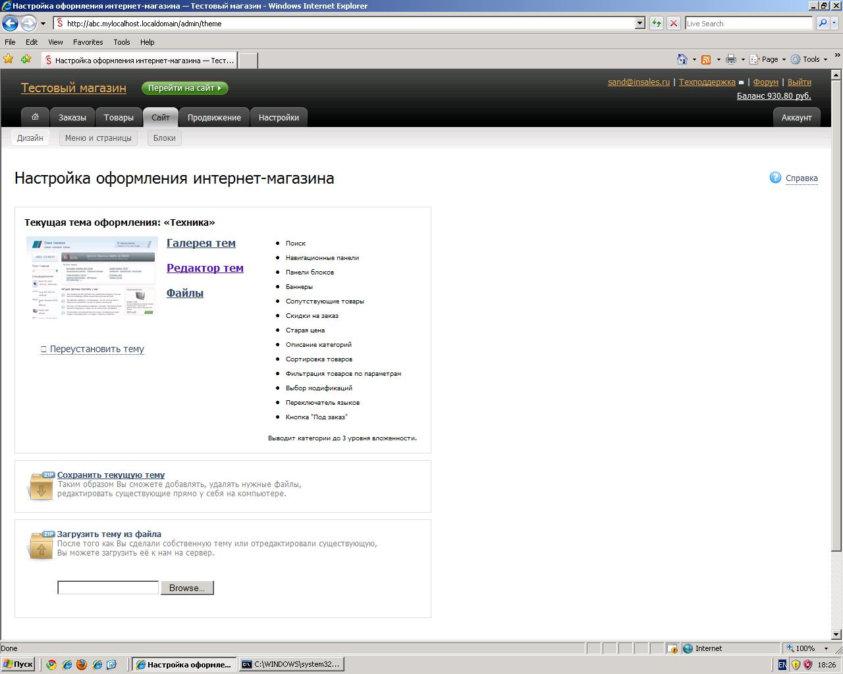Open the Редактор тем link

point(205,268)
